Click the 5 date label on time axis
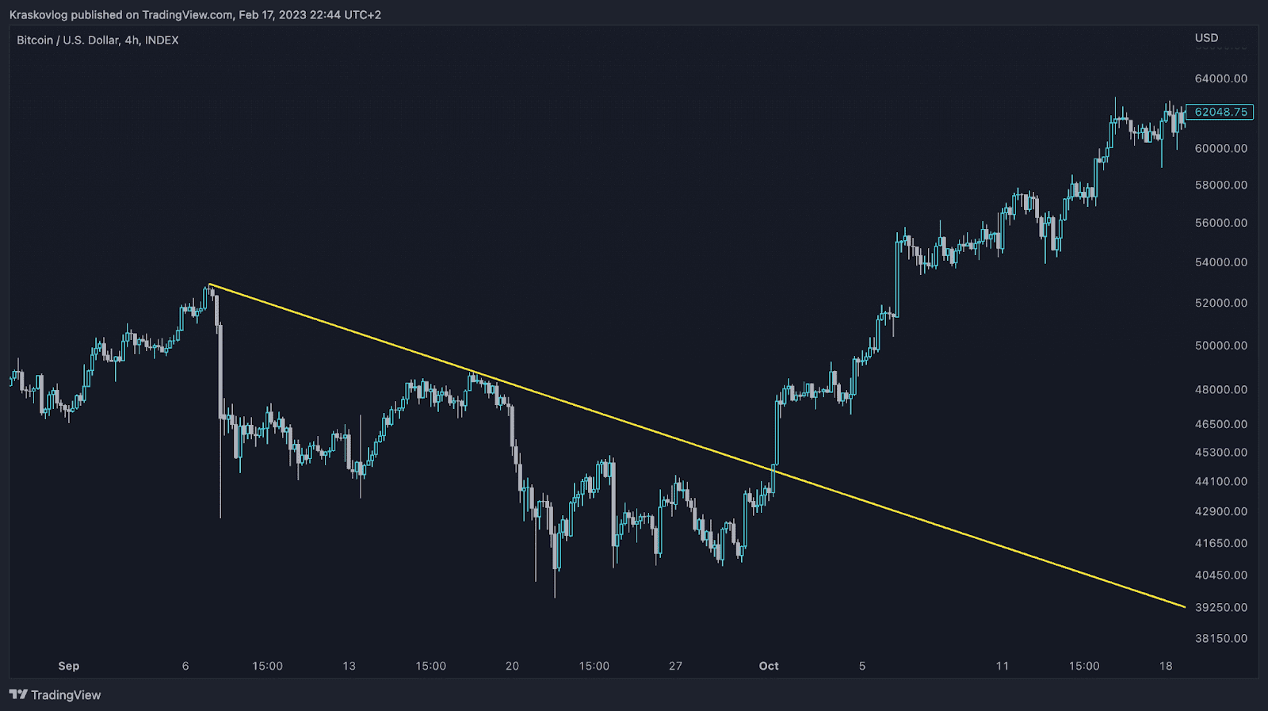The height and width of the screenshot is (711, 1268). (862, 666)
